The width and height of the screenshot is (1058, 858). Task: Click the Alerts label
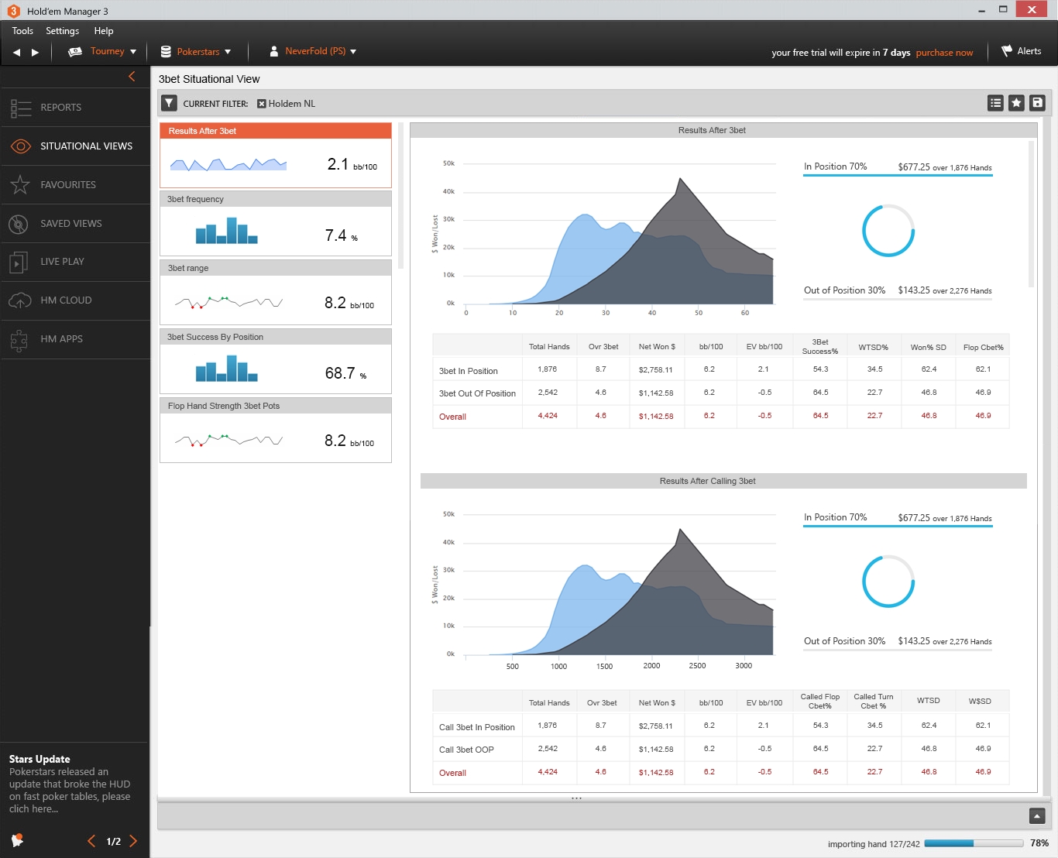pos(1029,51)
